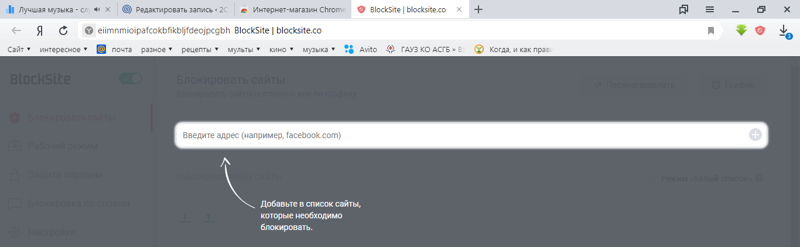Click the Перенаправлять button
This screenshot has width=800, height=247.
click(x=634, y=85)
